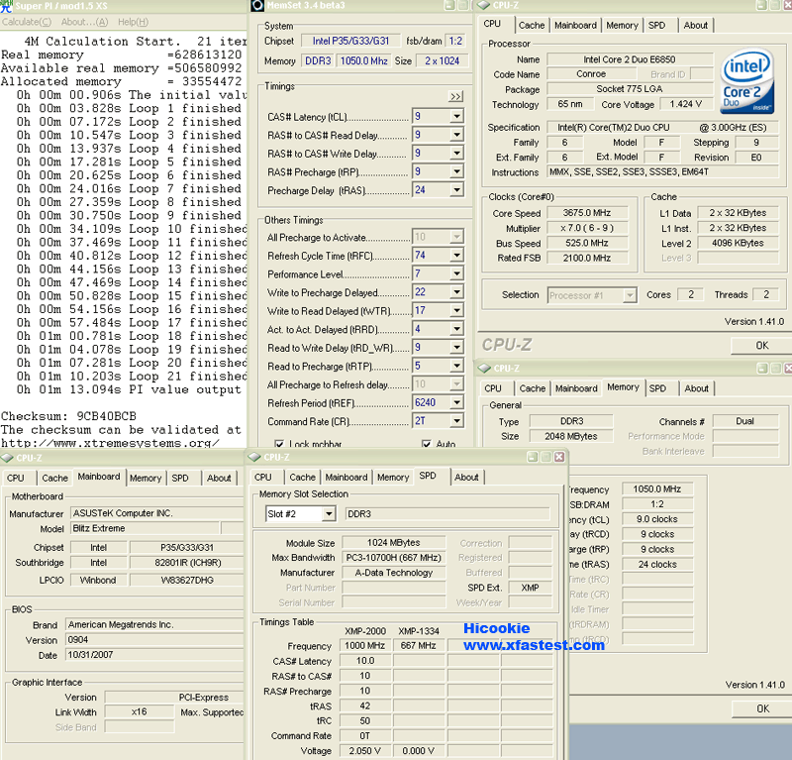The width and height of the screenshot is (792, 760).
Task: Click OK in the CPU-Z Memory window
Action: (x=762, y=708)
